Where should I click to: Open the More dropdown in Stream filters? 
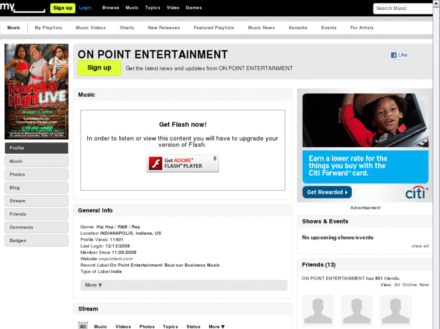[217, 327]
